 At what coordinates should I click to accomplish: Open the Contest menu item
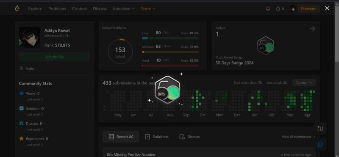pos(79,8)
